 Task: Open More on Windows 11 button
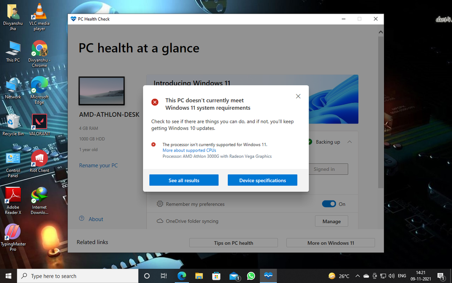[331, 243]
